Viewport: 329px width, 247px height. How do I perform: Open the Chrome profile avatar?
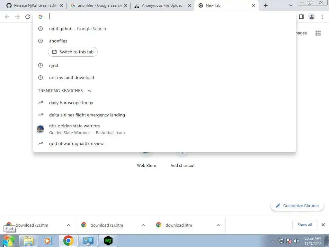point(312,17)
